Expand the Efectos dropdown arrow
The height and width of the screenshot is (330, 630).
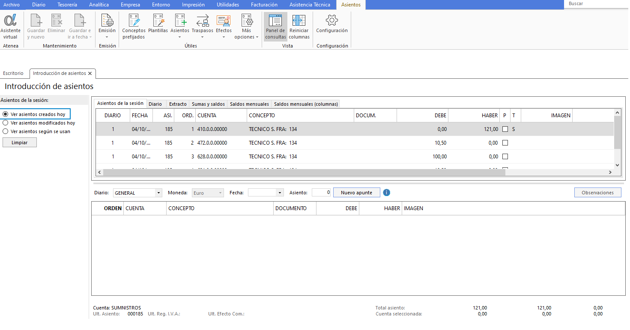(224, 37)
